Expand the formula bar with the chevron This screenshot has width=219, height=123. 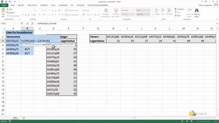click(x=217, y=24)
